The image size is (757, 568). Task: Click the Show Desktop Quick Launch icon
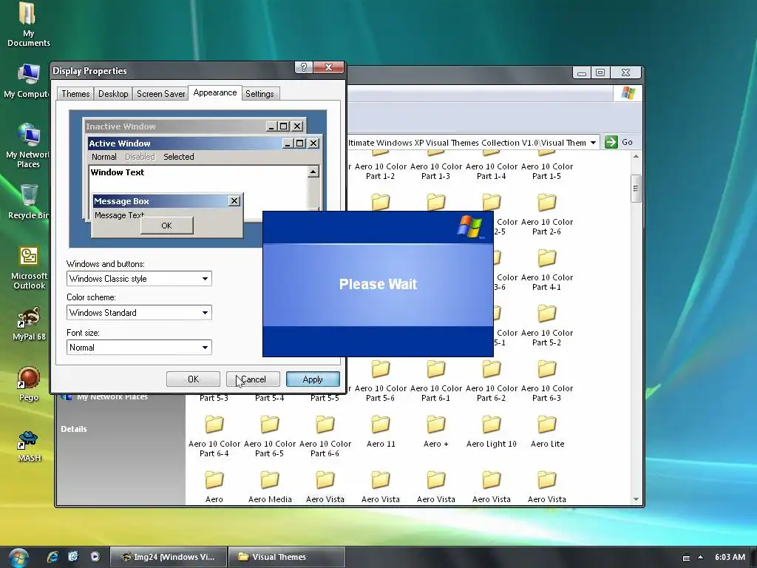[73, 556]
